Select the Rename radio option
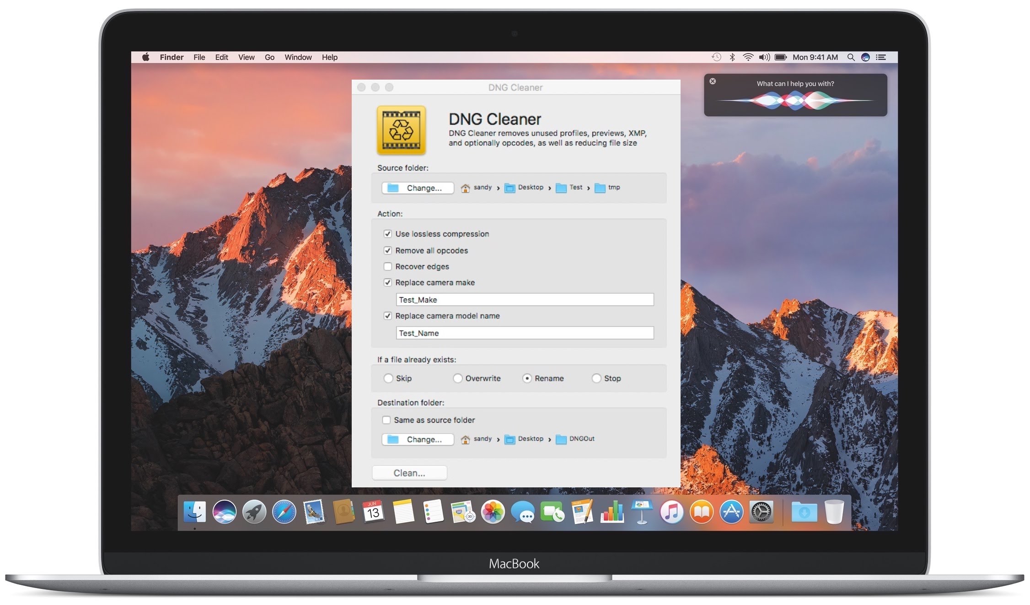The width and height of the screenshot is (1030, 605). pos(527,378)
